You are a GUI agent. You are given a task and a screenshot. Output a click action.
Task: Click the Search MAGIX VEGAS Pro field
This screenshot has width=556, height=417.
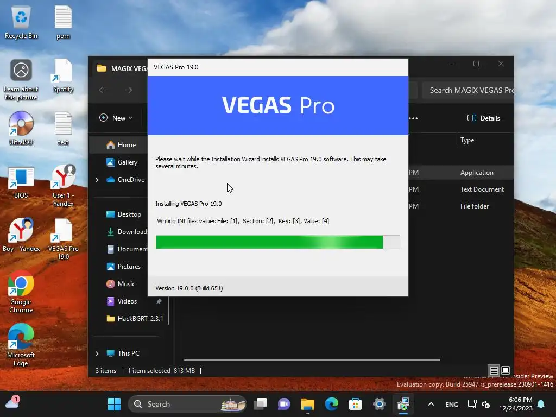pyautogui.click(x=468, y=90)
